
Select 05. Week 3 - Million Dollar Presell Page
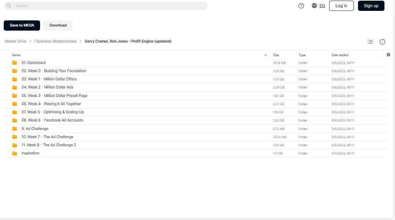click(x=54, y=96)
